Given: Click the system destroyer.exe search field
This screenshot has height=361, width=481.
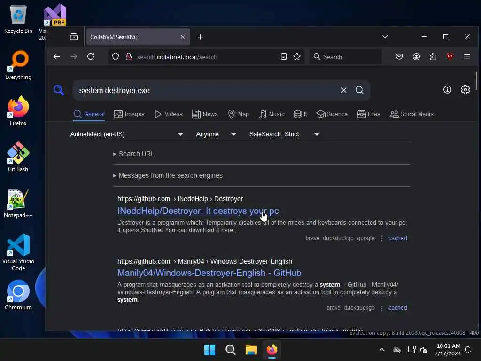Looking at the screenshot, I should [x=207, y=90].
